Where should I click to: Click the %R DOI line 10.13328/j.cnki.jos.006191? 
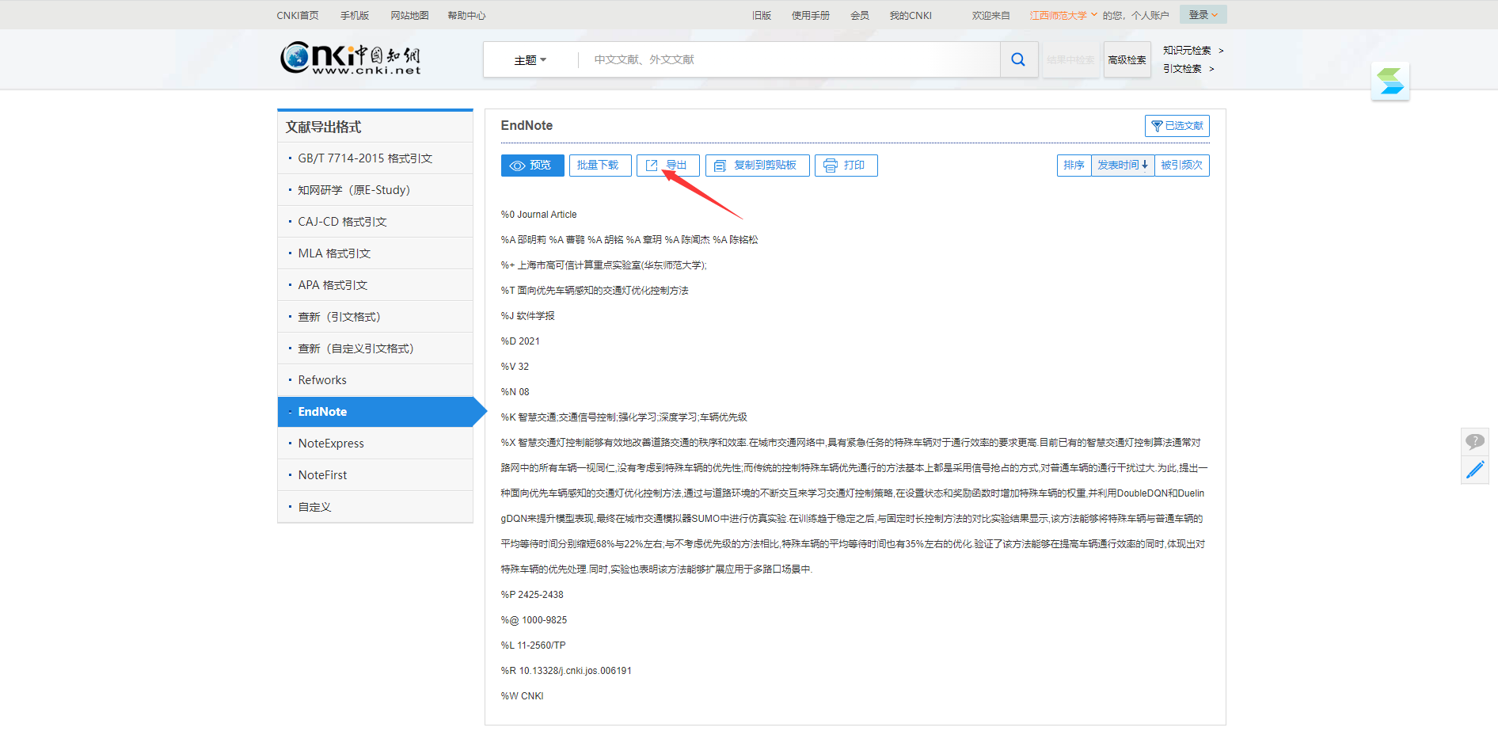(566, 671)
